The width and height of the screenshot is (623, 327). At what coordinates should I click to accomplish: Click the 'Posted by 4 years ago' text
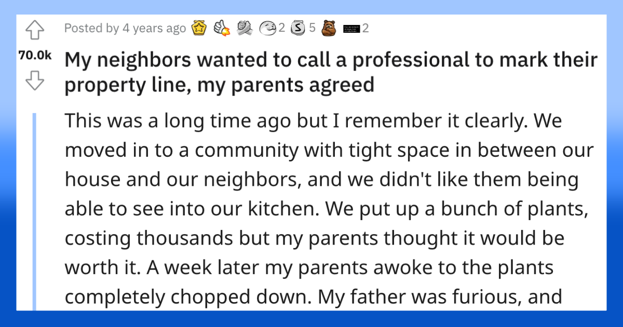click(x=125, y=28)
